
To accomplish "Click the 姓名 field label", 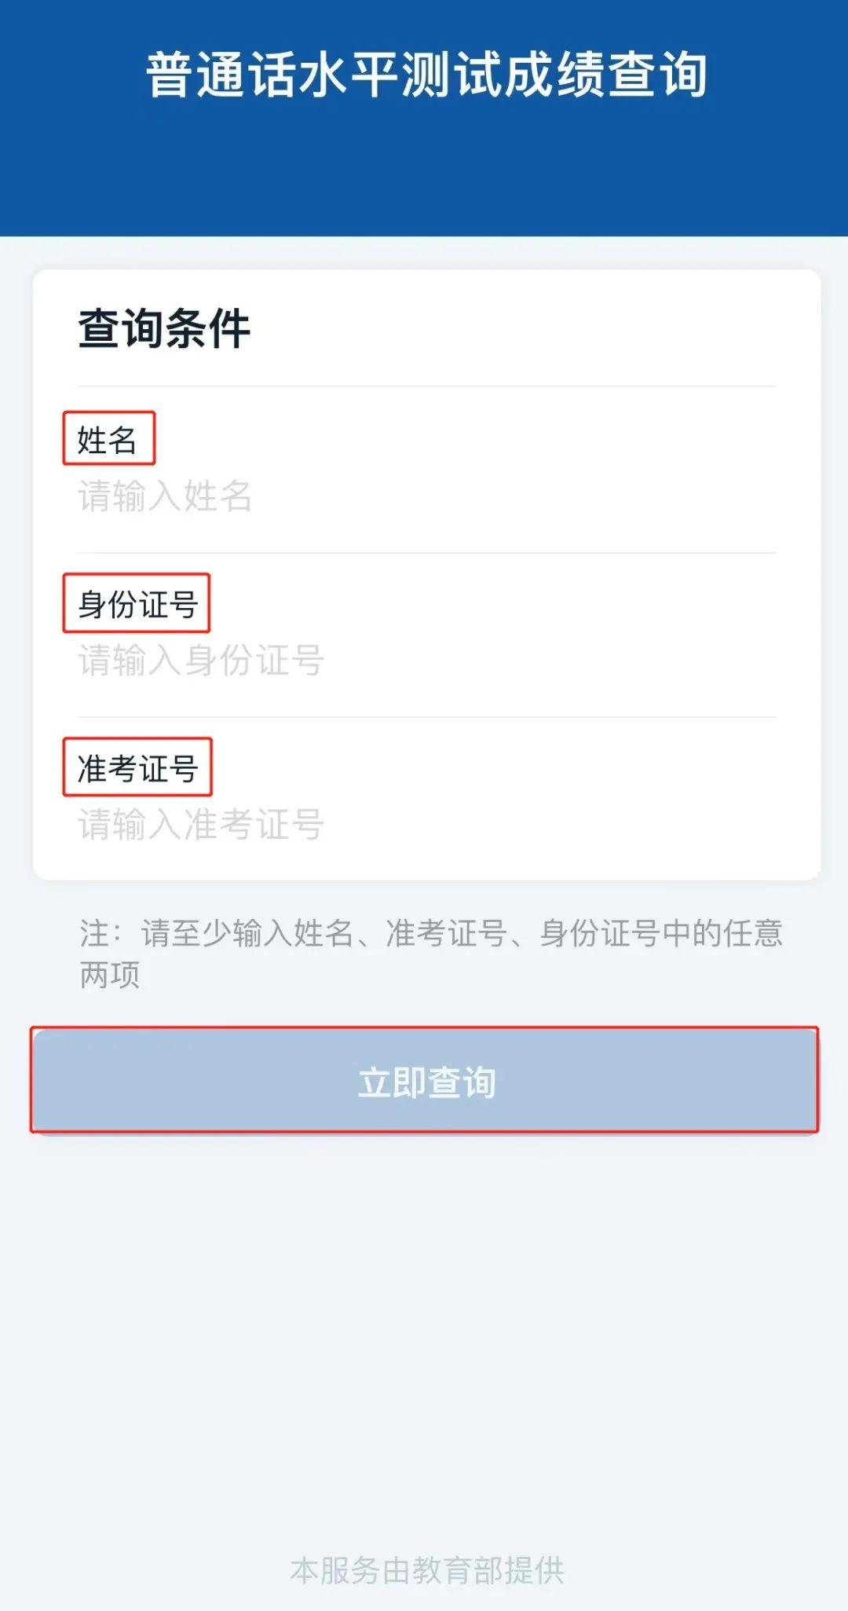I will pyautogui.click(x=108, y=439).
